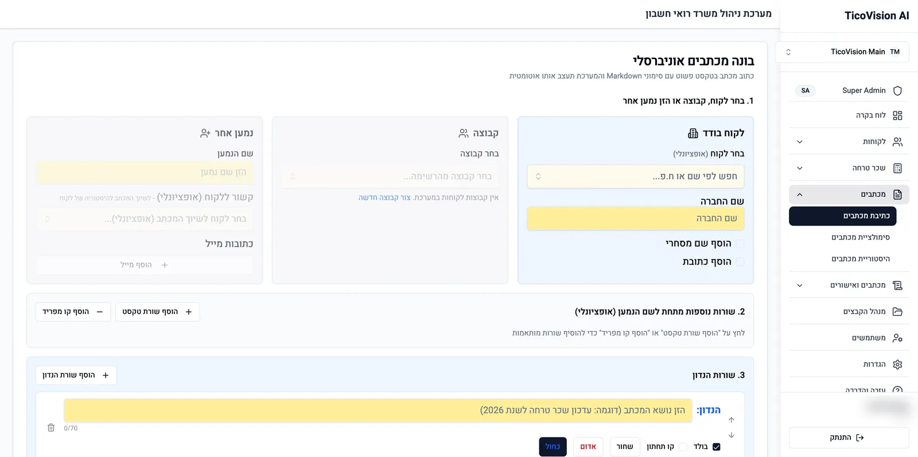Follow the צור קבוצה חדשה link

384,197
